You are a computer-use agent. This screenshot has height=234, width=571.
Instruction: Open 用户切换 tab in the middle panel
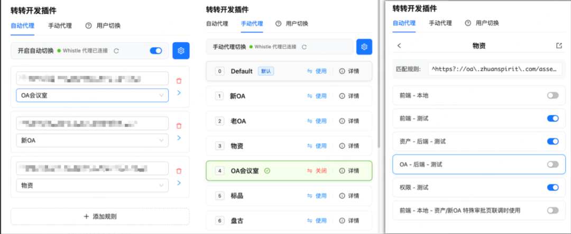coord(291,24)
